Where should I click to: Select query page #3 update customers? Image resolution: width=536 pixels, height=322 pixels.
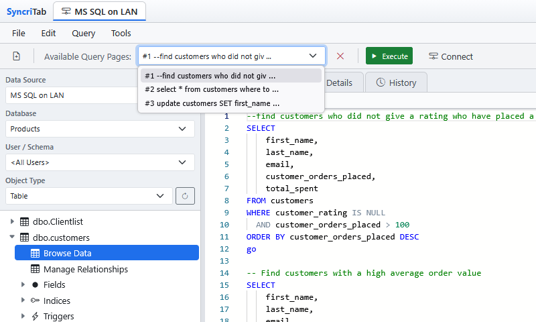[x=231, y=103]
